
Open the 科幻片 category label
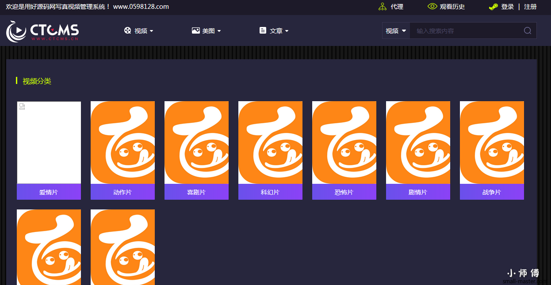pyautogui.click(x=270, y=192)
